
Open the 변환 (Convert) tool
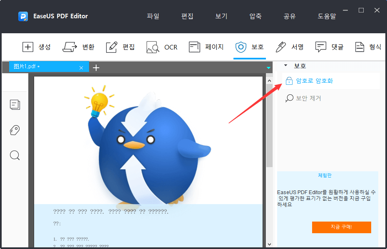pos(79,47)
